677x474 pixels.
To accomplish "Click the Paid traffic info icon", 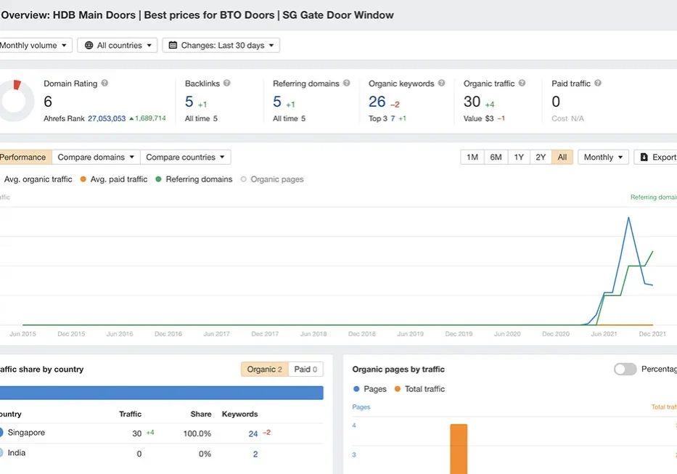I will [598, 83].
